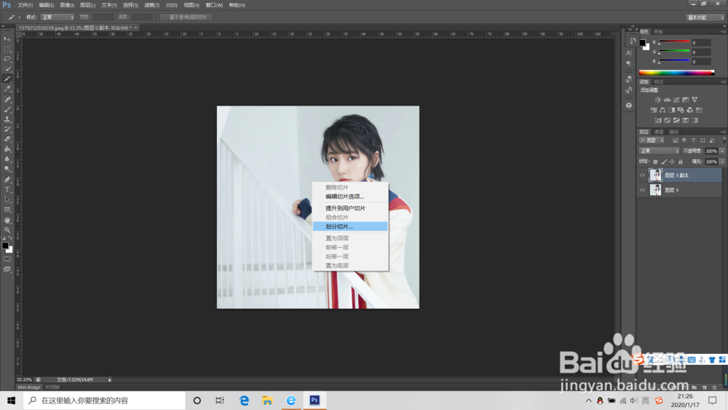Select the Healing Brush tool
This screenshot has height=410, width=728.
pyautogui.click(x=7, y=99)
